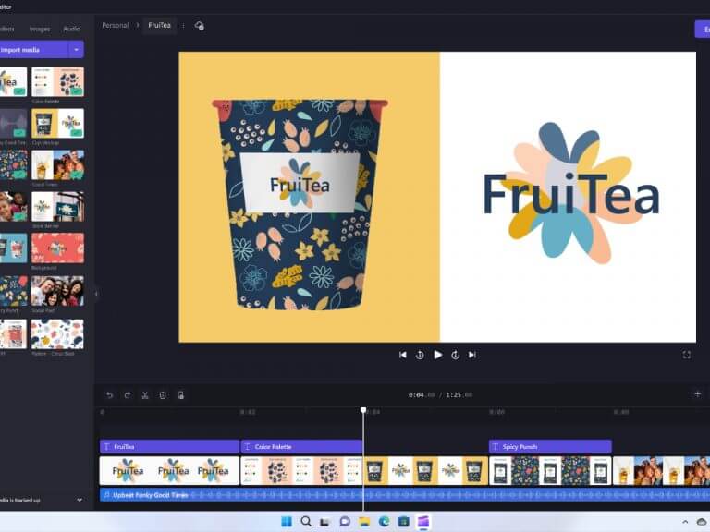This screenshot has height=532, width=710.
Task: Skip to the end of the video
Action: click(471, 355)
